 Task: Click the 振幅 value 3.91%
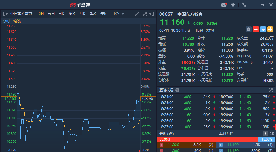coord(189,50)
